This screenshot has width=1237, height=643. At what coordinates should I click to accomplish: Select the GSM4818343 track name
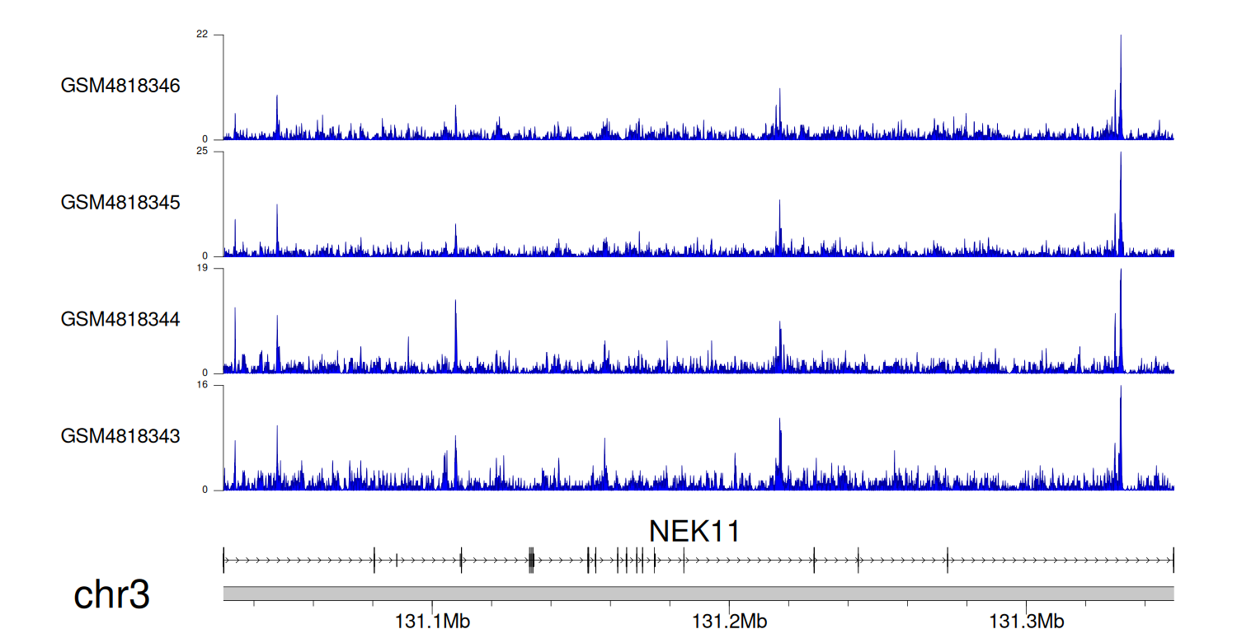(120, 435)
